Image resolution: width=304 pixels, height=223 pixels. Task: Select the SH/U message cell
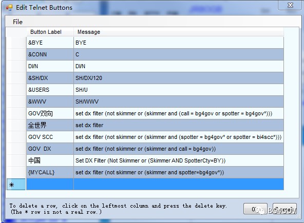pyautogui.click(x=179, y=90)
